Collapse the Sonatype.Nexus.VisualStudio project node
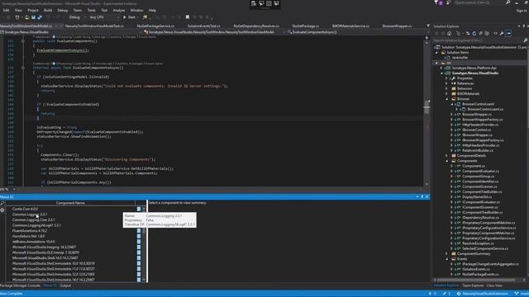This screenshot has height=297, width=529. point(441,73)
